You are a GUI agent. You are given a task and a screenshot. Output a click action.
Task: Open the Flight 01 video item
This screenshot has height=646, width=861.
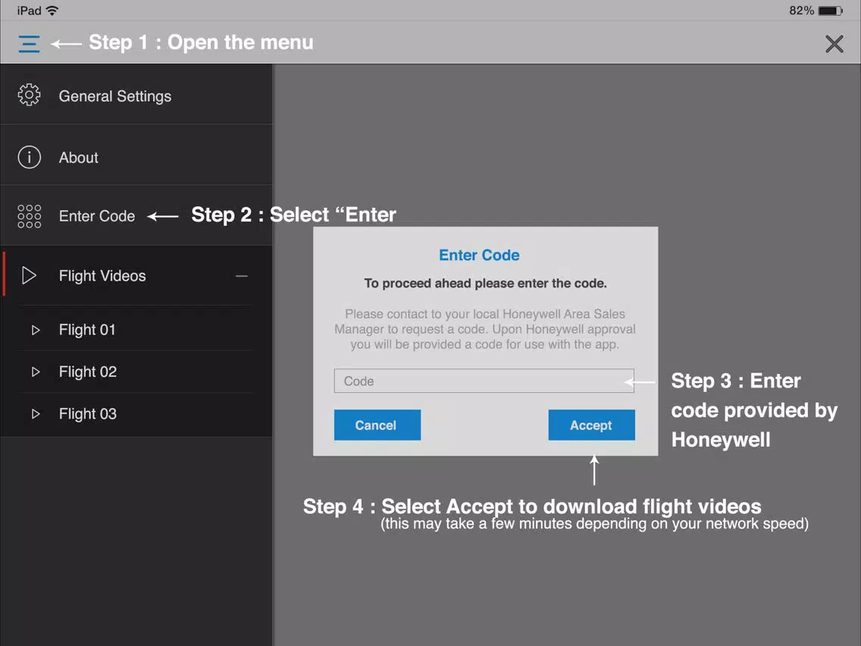coord(136,330)
